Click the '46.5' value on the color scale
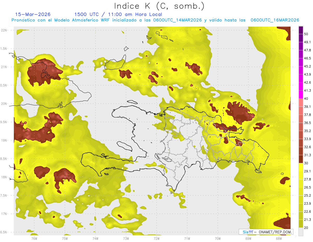The image size is (313, 242). pyautogui.click(x=307, y=58)
